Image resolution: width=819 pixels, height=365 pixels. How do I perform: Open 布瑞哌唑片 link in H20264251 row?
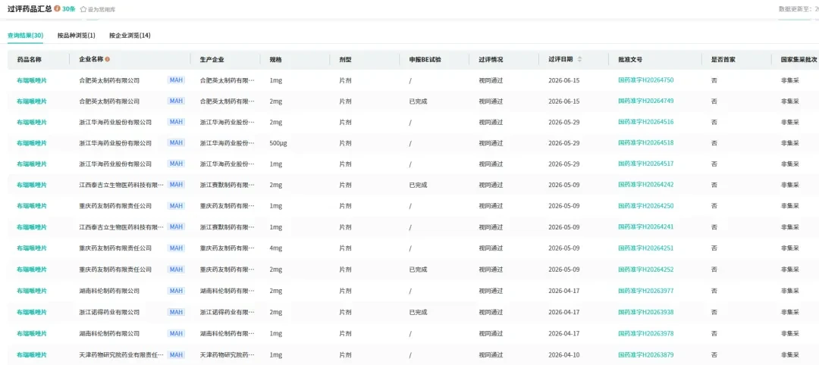tap(31, 248)
